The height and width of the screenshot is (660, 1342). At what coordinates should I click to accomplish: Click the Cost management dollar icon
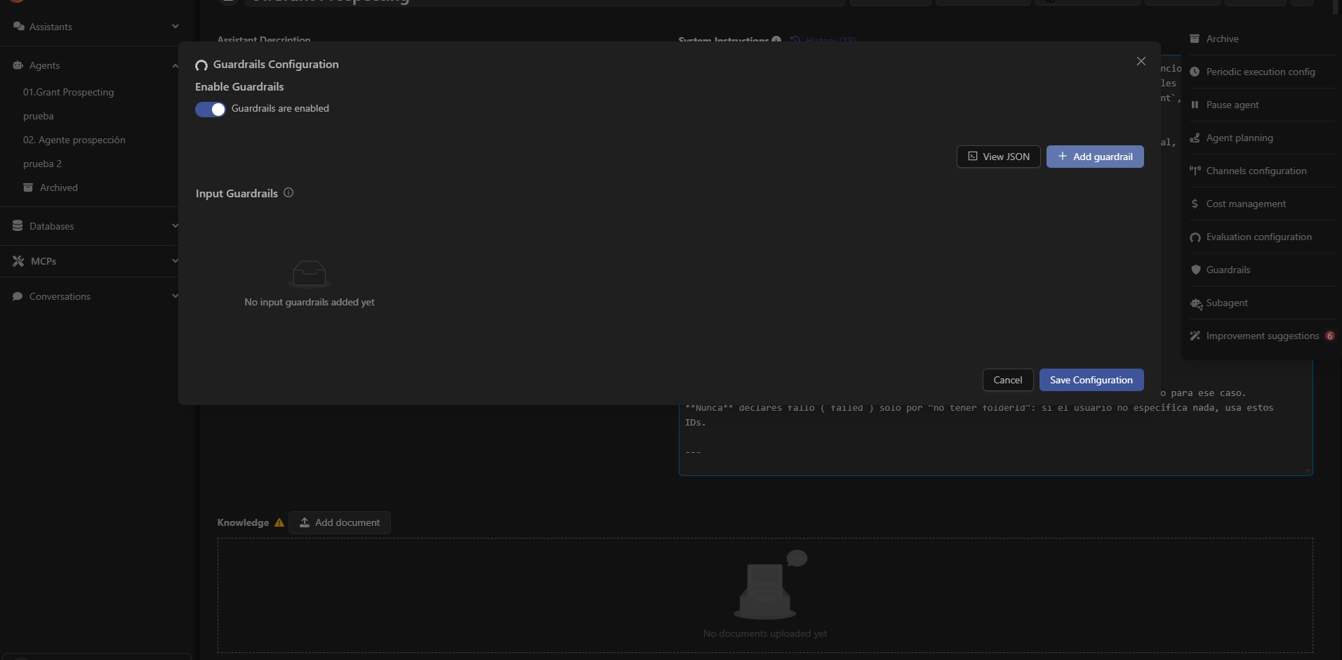click(x=1195, y=204)
